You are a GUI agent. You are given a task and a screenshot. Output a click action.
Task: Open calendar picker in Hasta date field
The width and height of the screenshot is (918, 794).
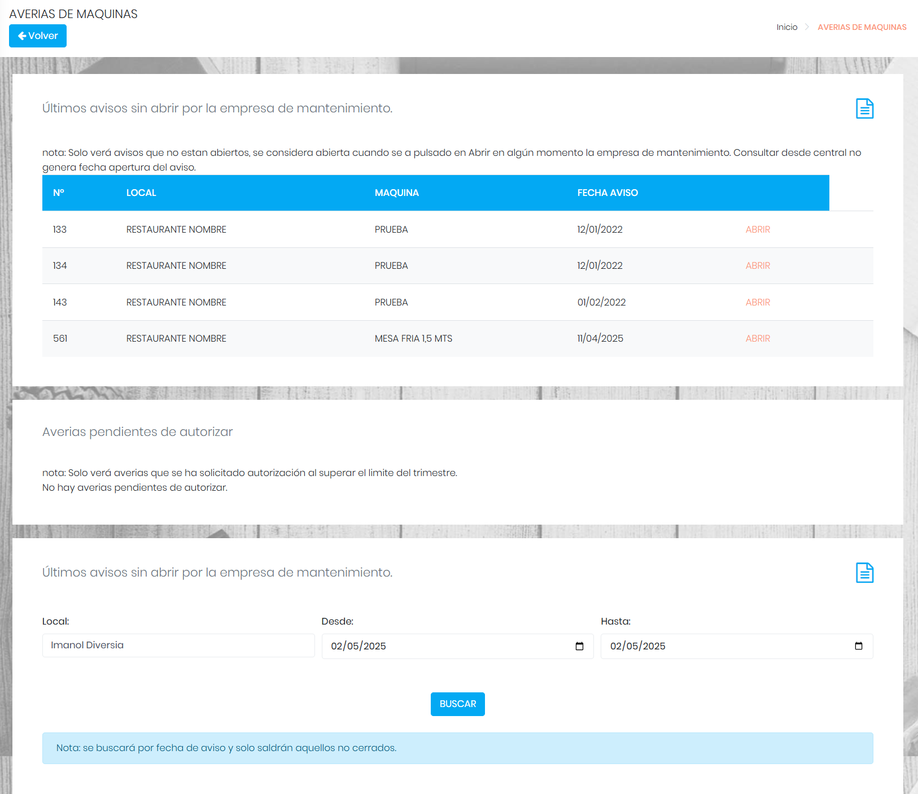(x=858, y=646)
